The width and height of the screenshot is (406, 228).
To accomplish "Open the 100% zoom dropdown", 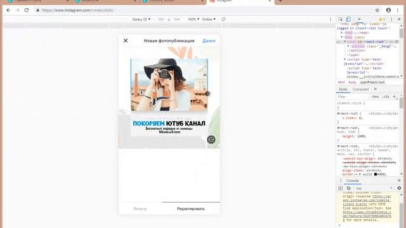I will [193, 20].
